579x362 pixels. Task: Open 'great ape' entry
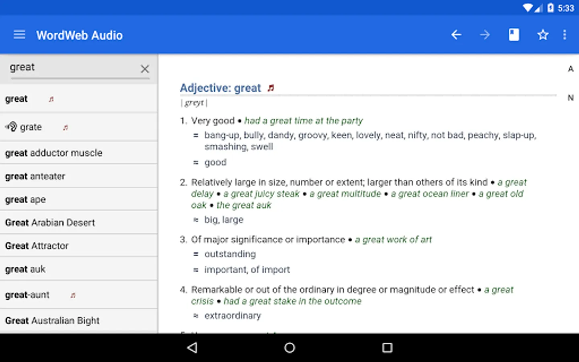click(x=79, y=200)
